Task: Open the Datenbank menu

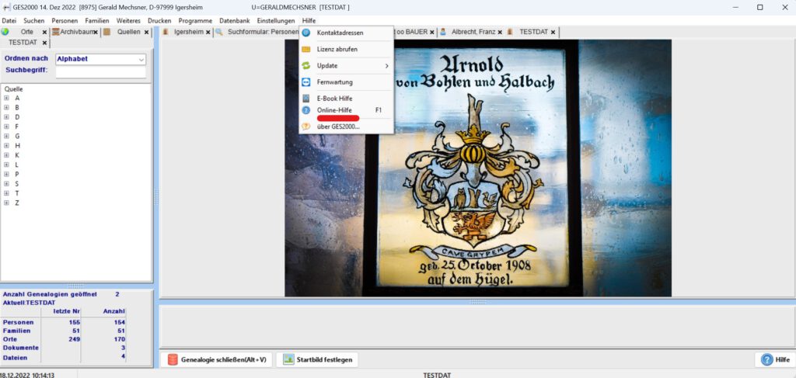Action: (235, 21)
